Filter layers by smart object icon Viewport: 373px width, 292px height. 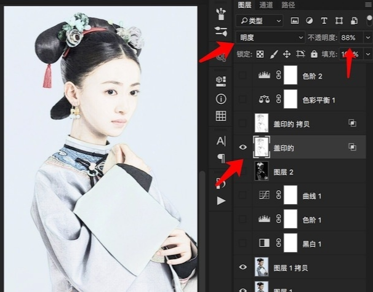click(354, 21)
